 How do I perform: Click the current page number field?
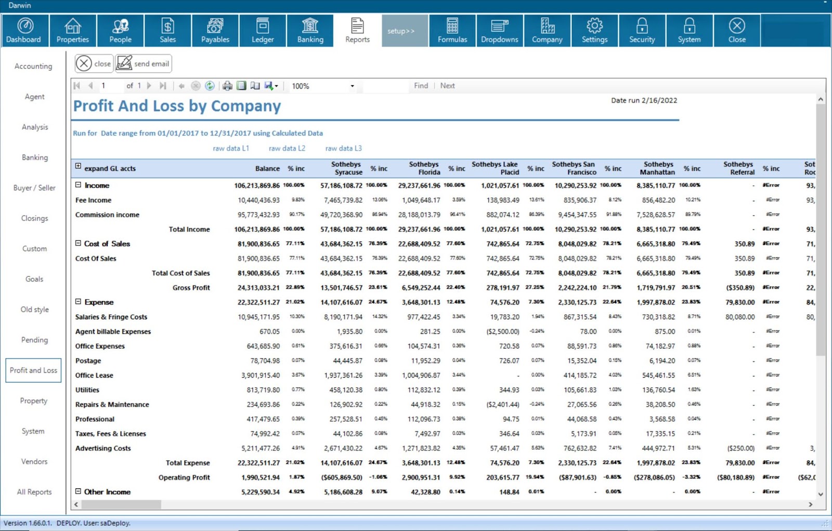coord(110,86)
